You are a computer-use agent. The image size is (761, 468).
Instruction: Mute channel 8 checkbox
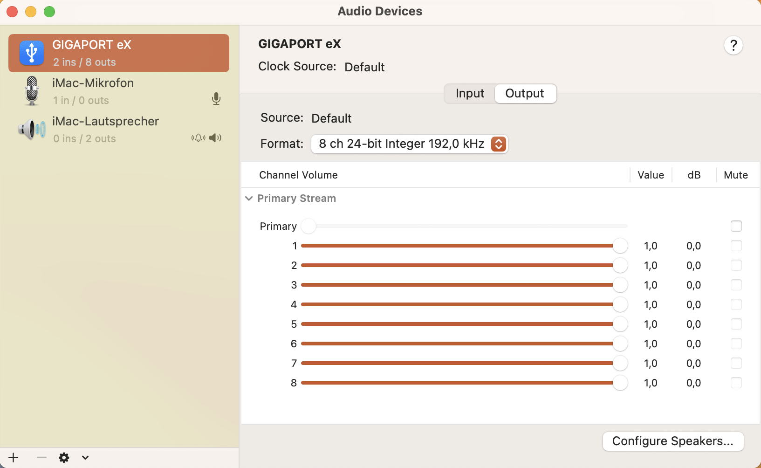pos(736,383)
